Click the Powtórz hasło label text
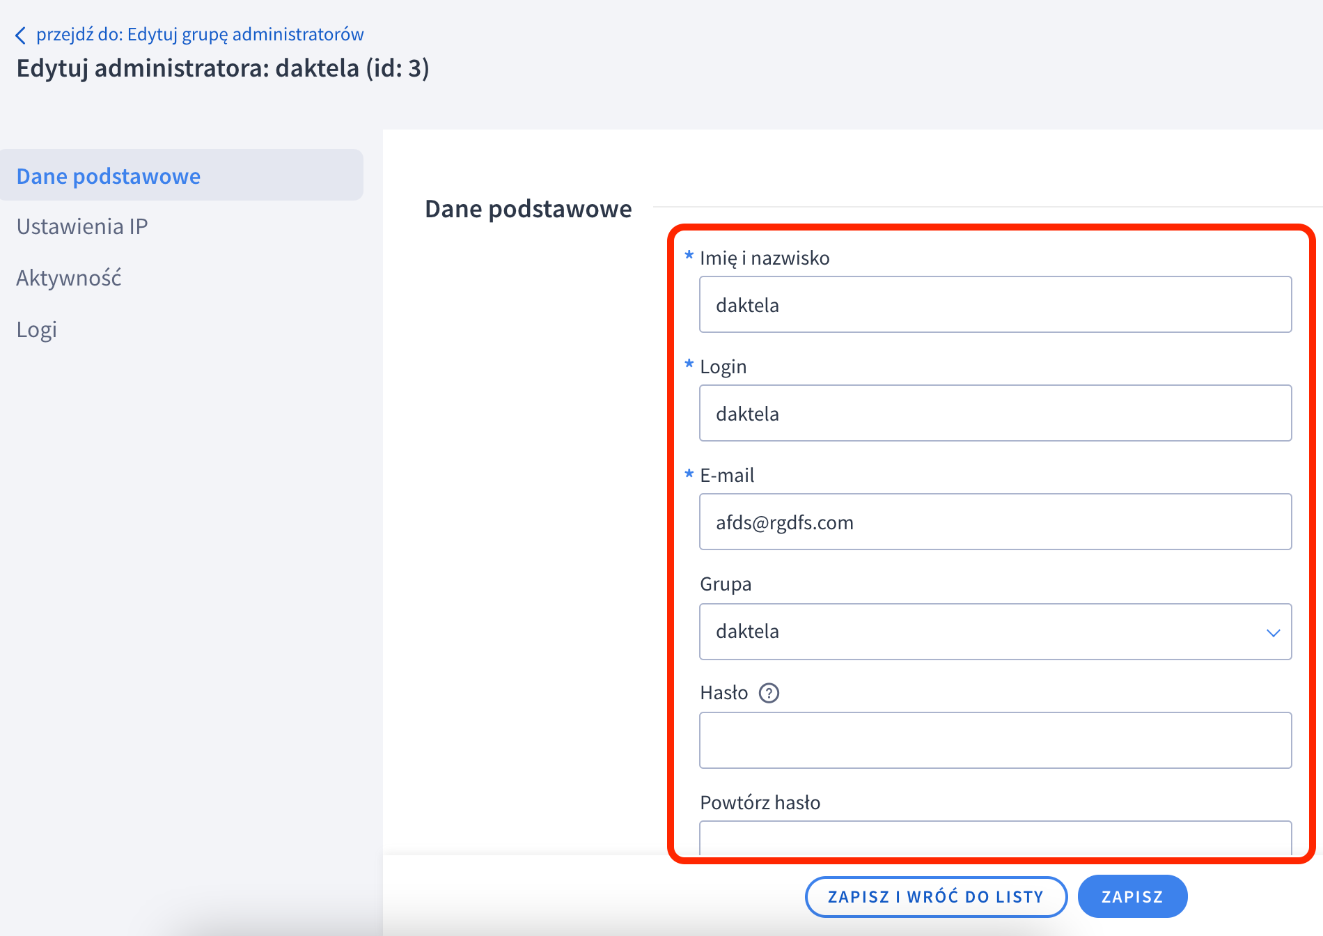Viewport: 1323px width, 936px height. point(760,803)
